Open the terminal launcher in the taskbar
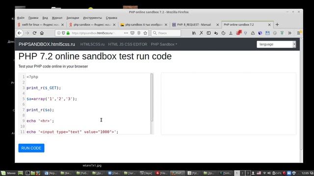314x176 pixels. pos(27,173)
